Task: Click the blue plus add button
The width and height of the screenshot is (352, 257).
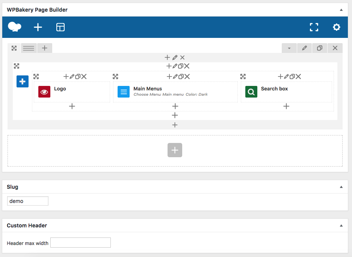Action: 23,81
